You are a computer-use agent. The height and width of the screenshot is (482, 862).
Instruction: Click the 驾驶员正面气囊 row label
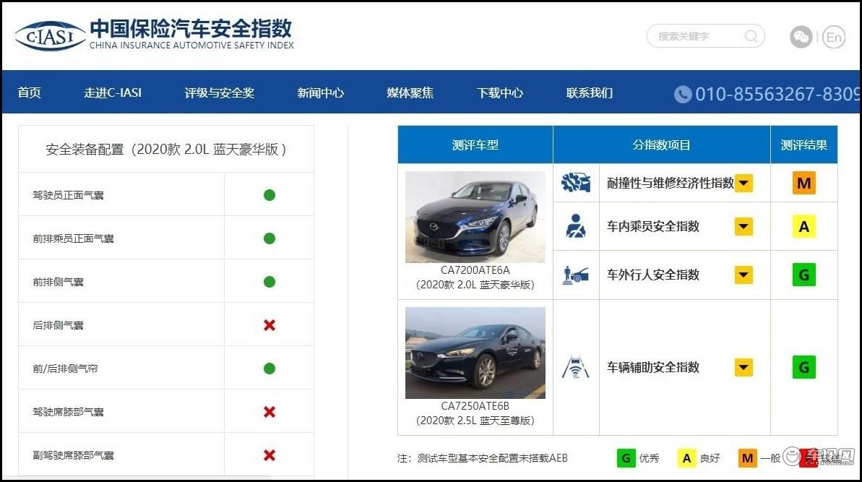click(x=68, y=195)
